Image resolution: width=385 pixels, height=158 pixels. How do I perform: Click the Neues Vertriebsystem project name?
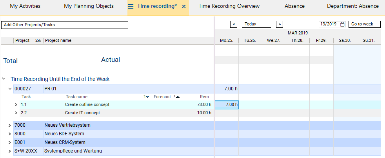[67, 125]
